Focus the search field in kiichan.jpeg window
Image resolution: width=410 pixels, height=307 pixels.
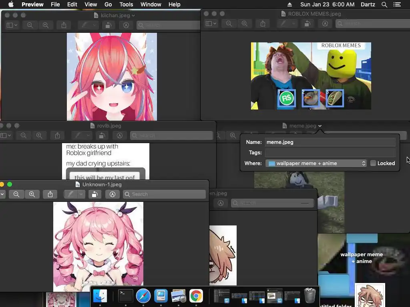pyautogui.click(x=169, y=25)
